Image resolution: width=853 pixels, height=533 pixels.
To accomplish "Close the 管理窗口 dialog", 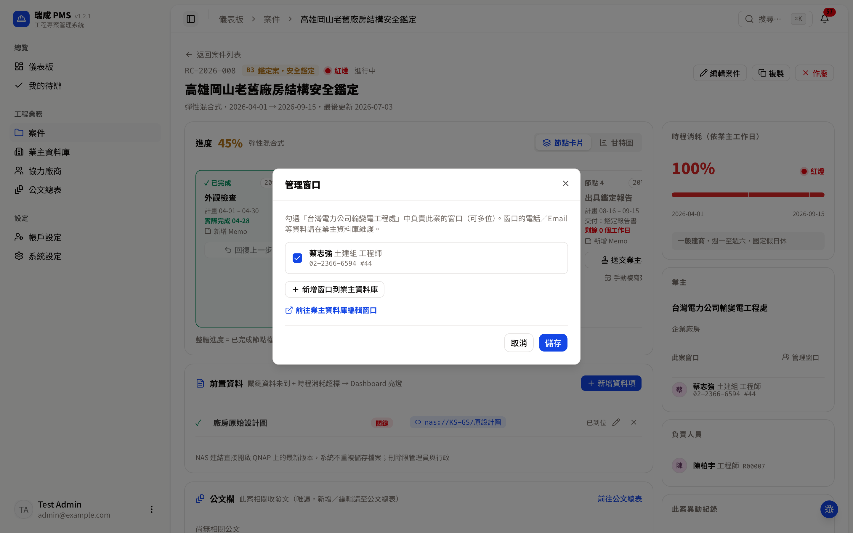I will (565, 183).
